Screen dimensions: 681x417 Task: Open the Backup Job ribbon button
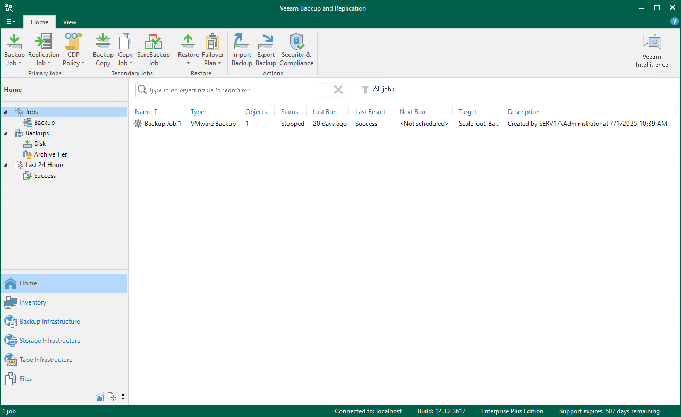(14, 50)
